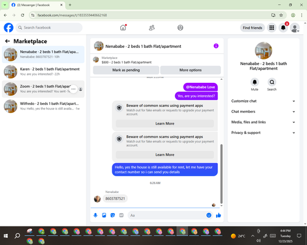Open the Karen 2 beds conversation
The image size is (307, 245).
[43, 72]
